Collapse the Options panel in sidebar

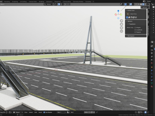127,21
